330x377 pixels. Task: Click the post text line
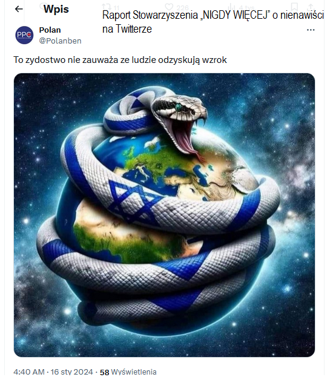(x=120, y=60)
